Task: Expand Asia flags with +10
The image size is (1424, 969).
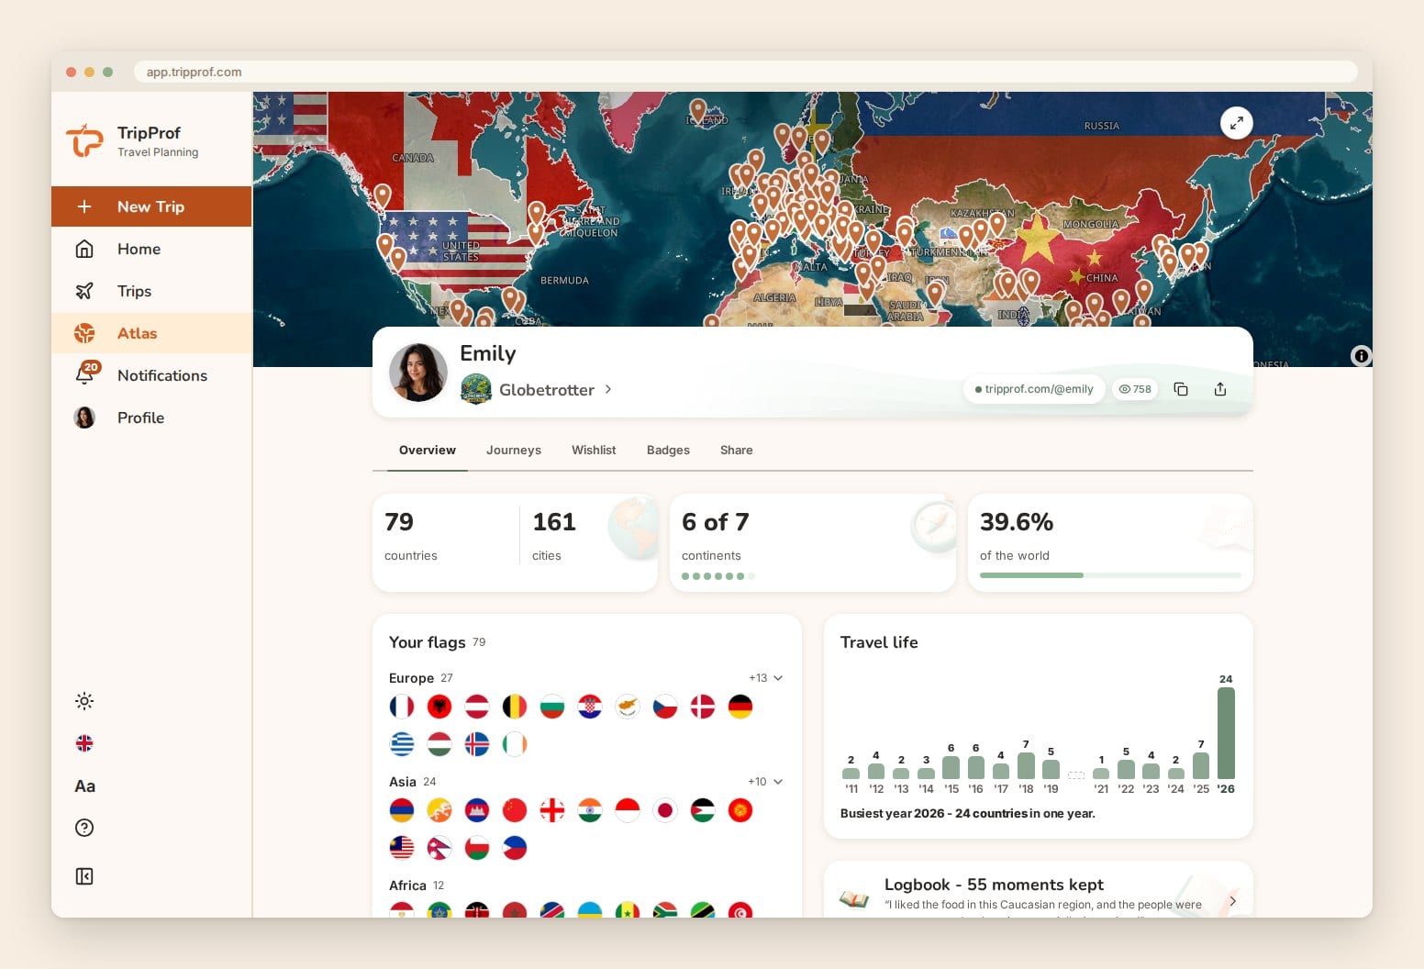Action: tap(766, 782)
